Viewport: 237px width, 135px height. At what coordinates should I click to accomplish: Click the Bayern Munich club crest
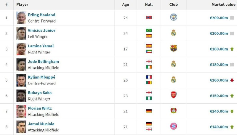click(x=174, y=126)
